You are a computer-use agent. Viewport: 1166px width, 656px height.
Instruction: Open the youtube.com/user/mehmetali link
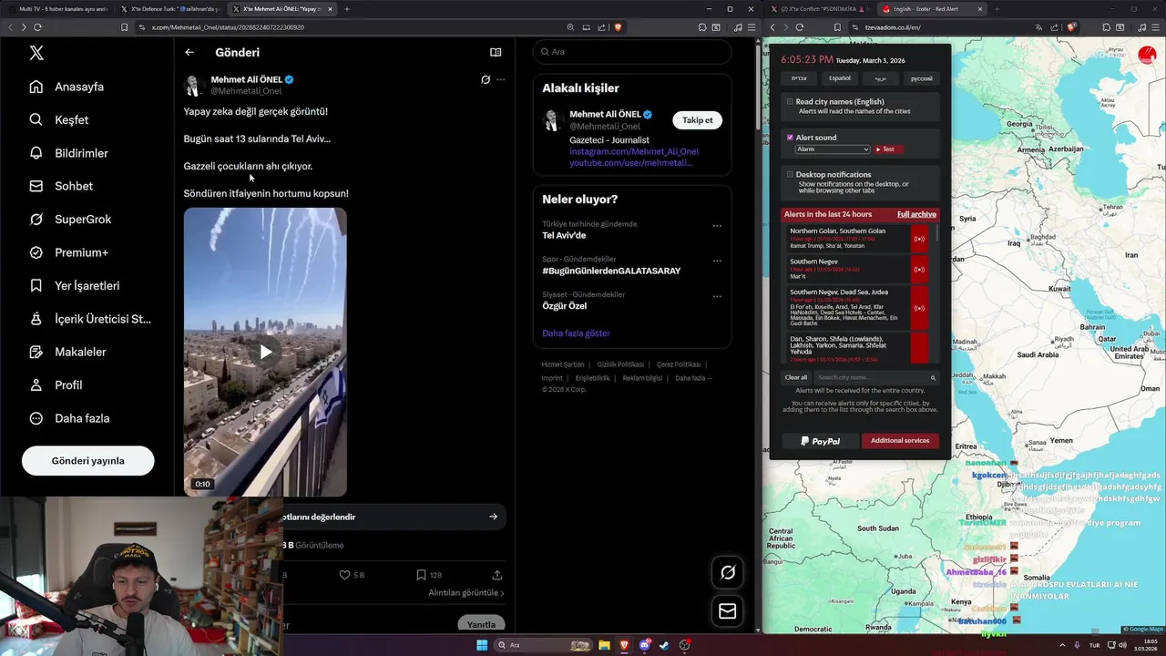click(631, 162)
